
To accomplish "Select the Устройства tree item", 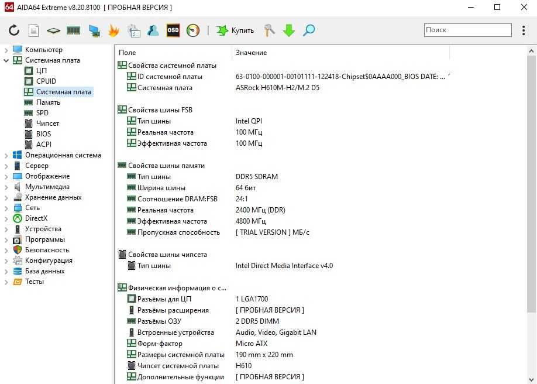I will 43,229.
